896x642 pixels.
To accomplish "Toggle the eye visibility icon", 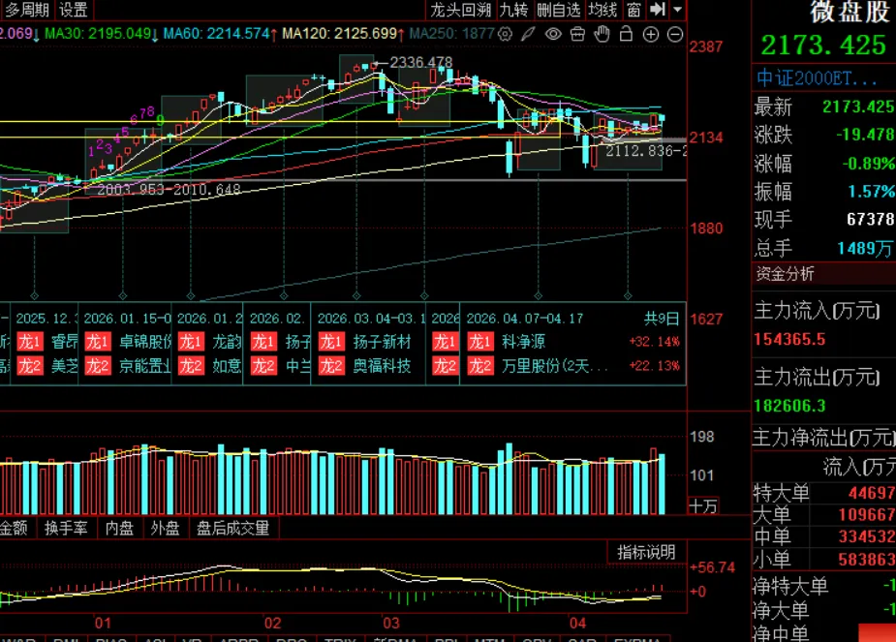I will 553,34.
